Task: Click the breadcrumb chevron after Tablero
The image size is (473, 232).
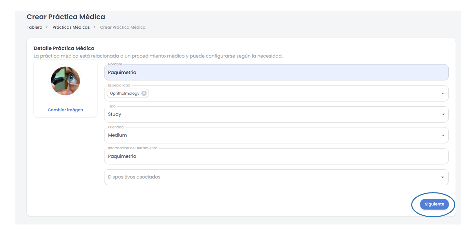Action: tap(47, 27)
